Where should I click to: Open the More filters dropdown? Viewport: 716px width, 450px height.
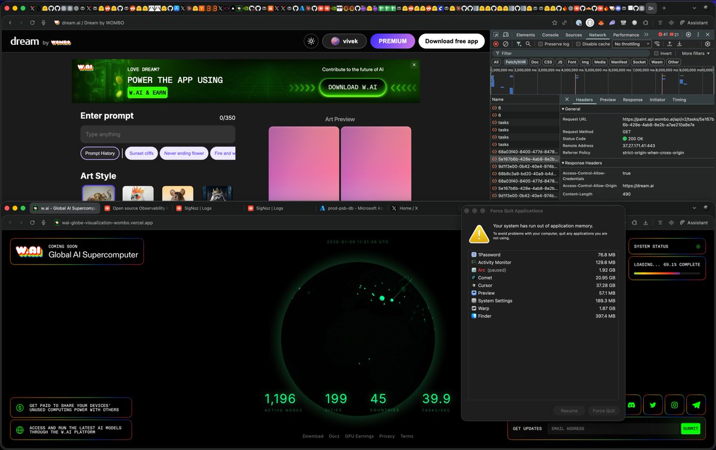(x=696, y=53)
